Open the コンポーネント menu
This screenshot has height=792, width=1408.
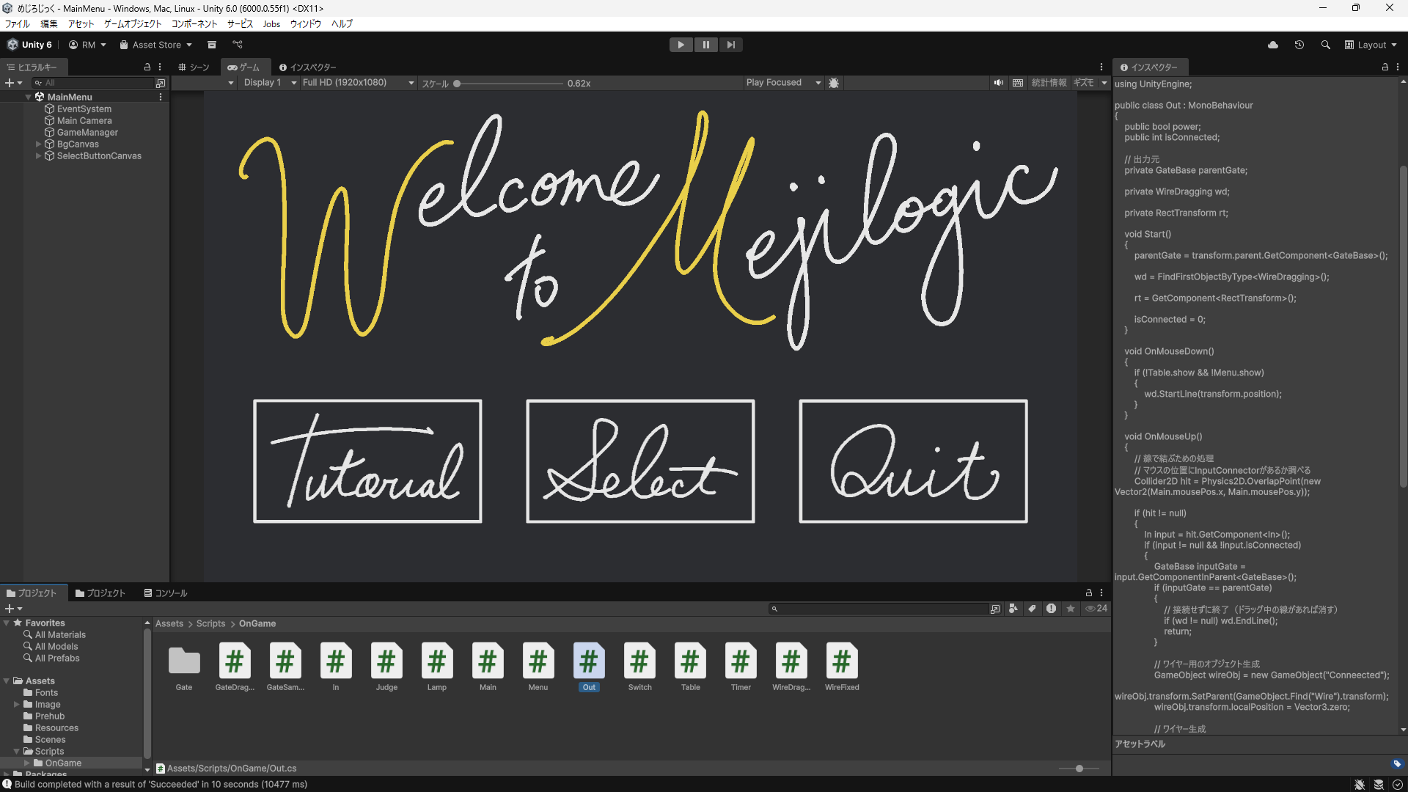[x=194, y=24]
